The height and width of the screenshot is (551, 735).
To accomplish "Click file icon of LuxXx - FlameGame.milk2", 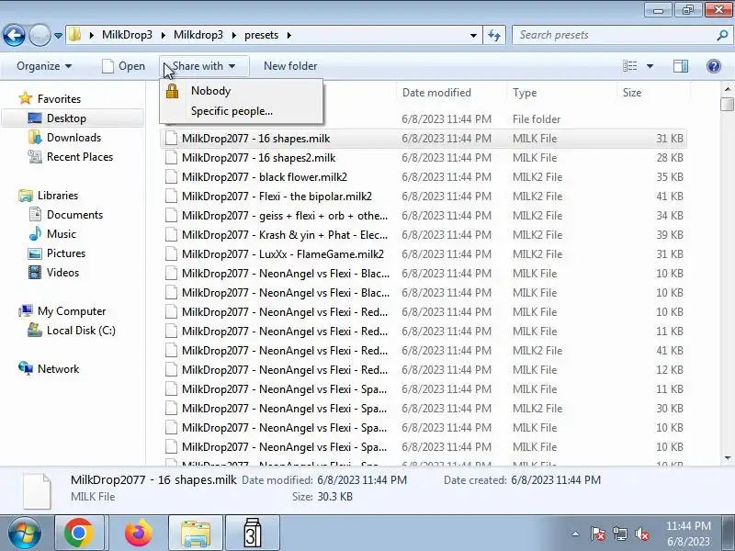I will (171, 254).
